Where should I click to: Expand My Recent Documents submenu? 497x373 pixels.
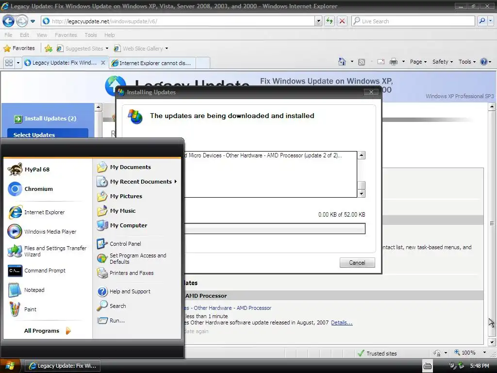click(x=137, y=182)
